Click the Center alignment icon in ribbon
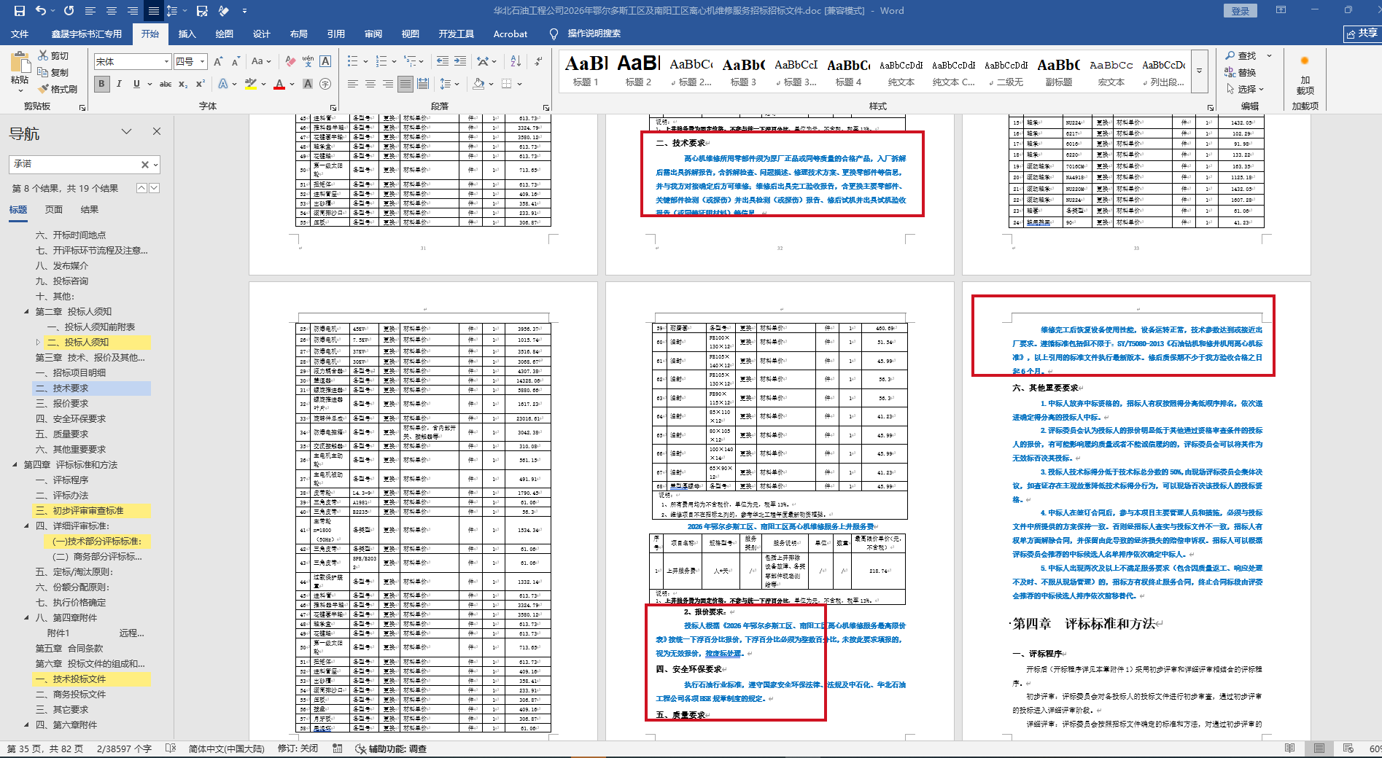Image resolution: width=1382 pixels, height=758 pixels. 370,84
